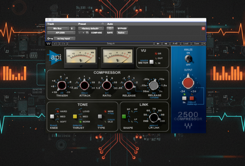Click the RELEASE knob
Image resolution: width=245 pixels, height=166 pixels.
click(129, 85)
